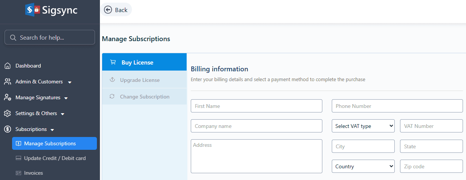Click the Dashboard home icon

coord(8,66)
